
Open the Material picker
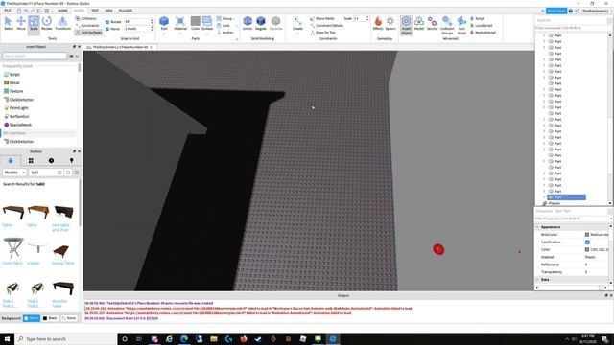pyautogui.click(x=180, y=23)
